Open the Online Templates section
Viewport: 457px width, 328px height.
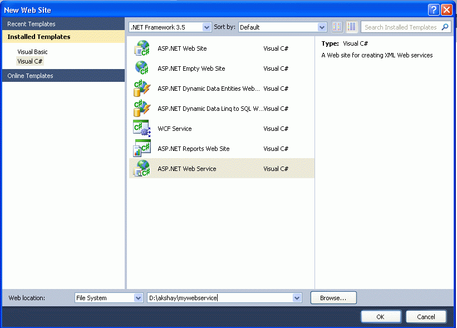(63, 76)
